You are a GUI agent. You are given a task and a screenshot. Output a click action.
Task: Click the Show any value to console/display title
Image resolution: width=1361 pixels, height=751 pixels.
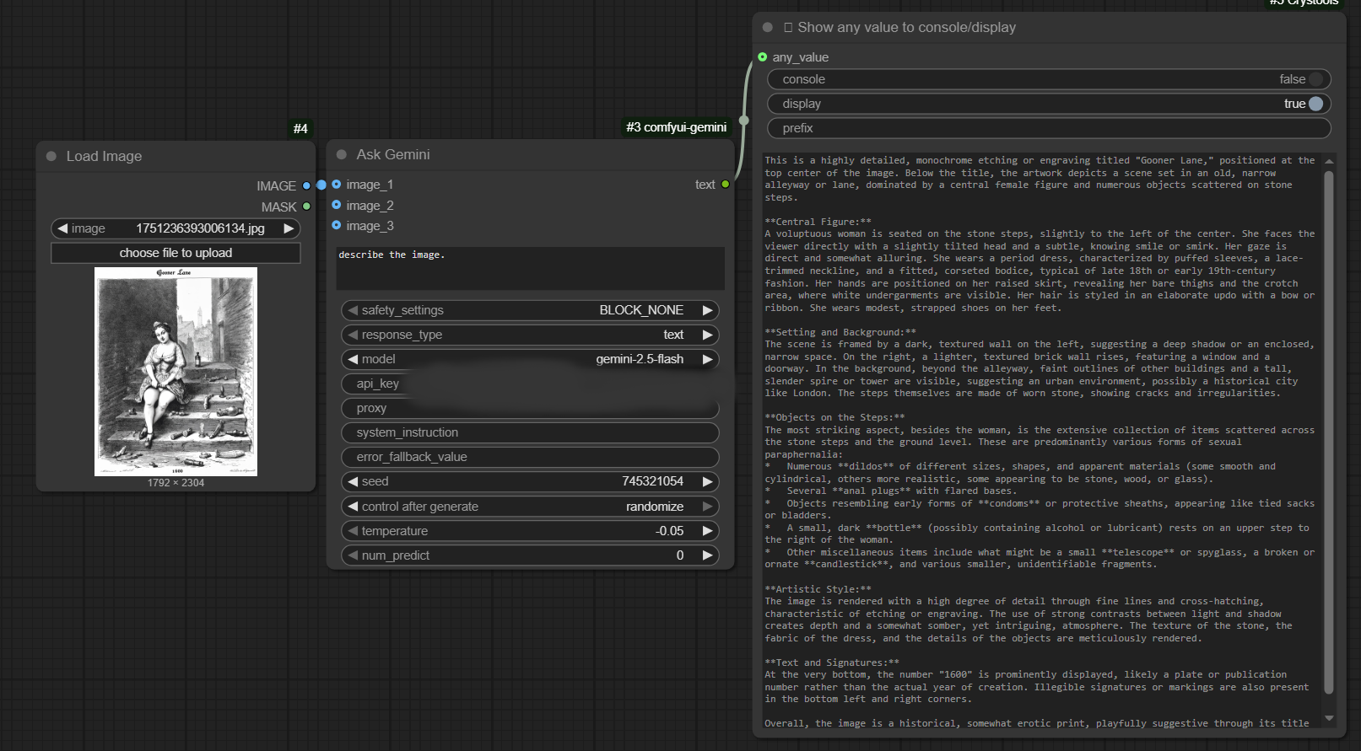click(x=906, y=27)
